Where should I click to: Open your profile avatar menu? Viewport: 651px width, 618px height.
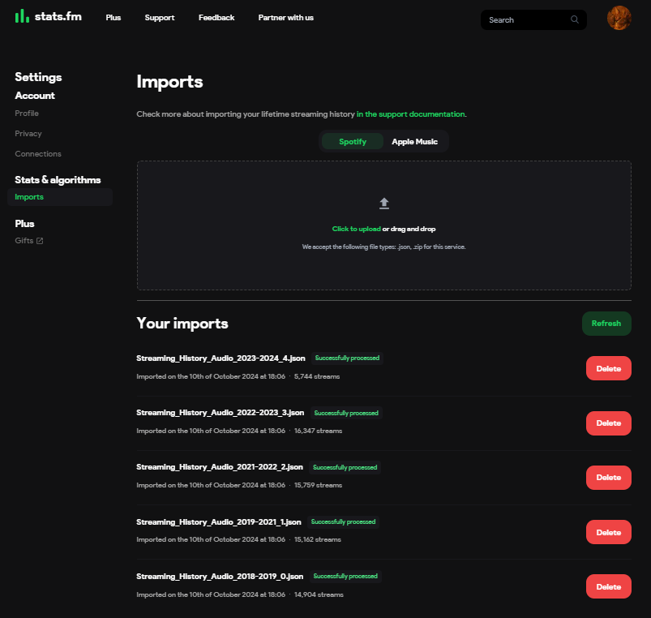point(619,17)
